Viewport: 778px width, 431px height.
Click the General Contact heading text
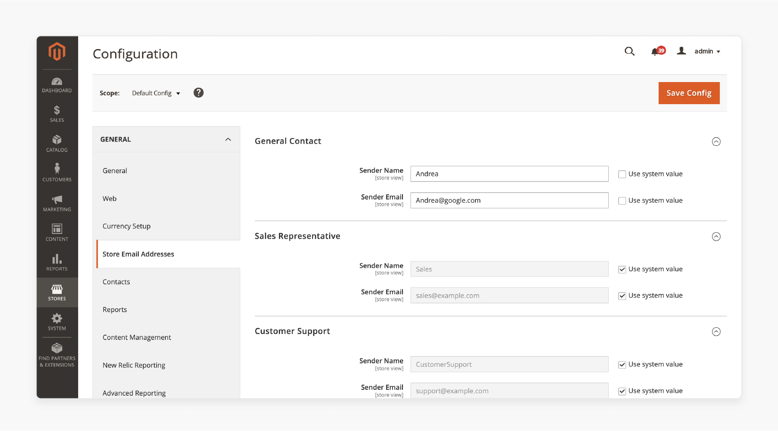[288, 141]
